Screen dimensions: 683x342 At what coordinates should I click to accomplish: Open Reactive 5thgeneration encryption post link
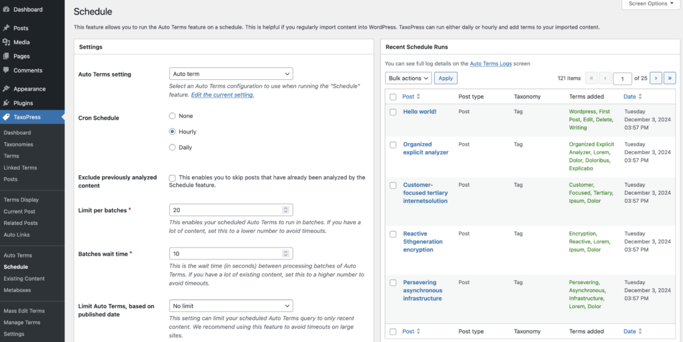(423, 242)
